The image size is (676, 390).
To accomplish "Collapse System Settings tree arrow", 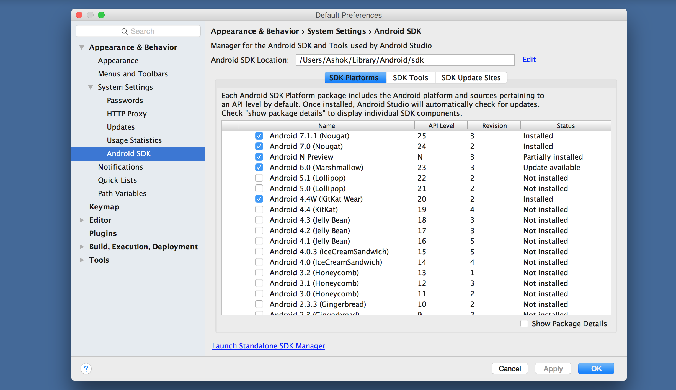I will point(91,87).
